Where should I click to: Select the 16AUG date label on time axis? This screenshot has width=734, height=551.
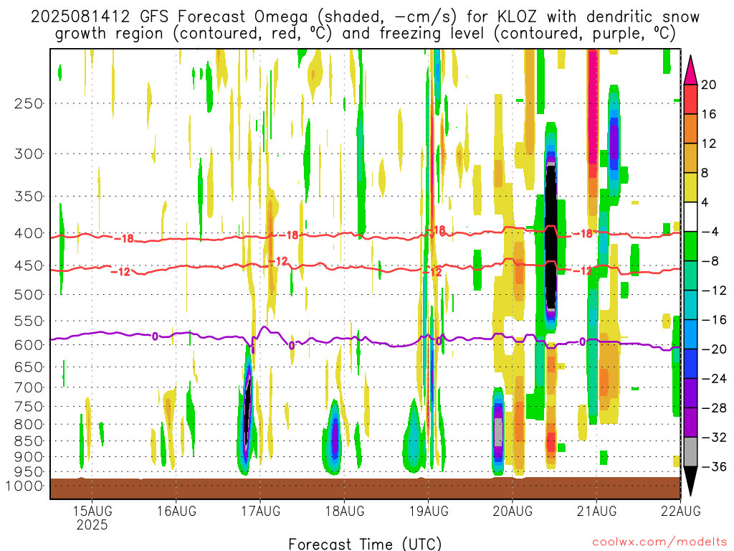[176, 511]
